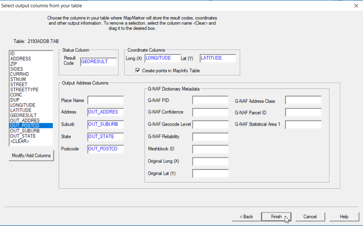This screenshot has height=226, width=363.
Task: Click the G-NAF Parcel ID field
Action: [303, 112]
